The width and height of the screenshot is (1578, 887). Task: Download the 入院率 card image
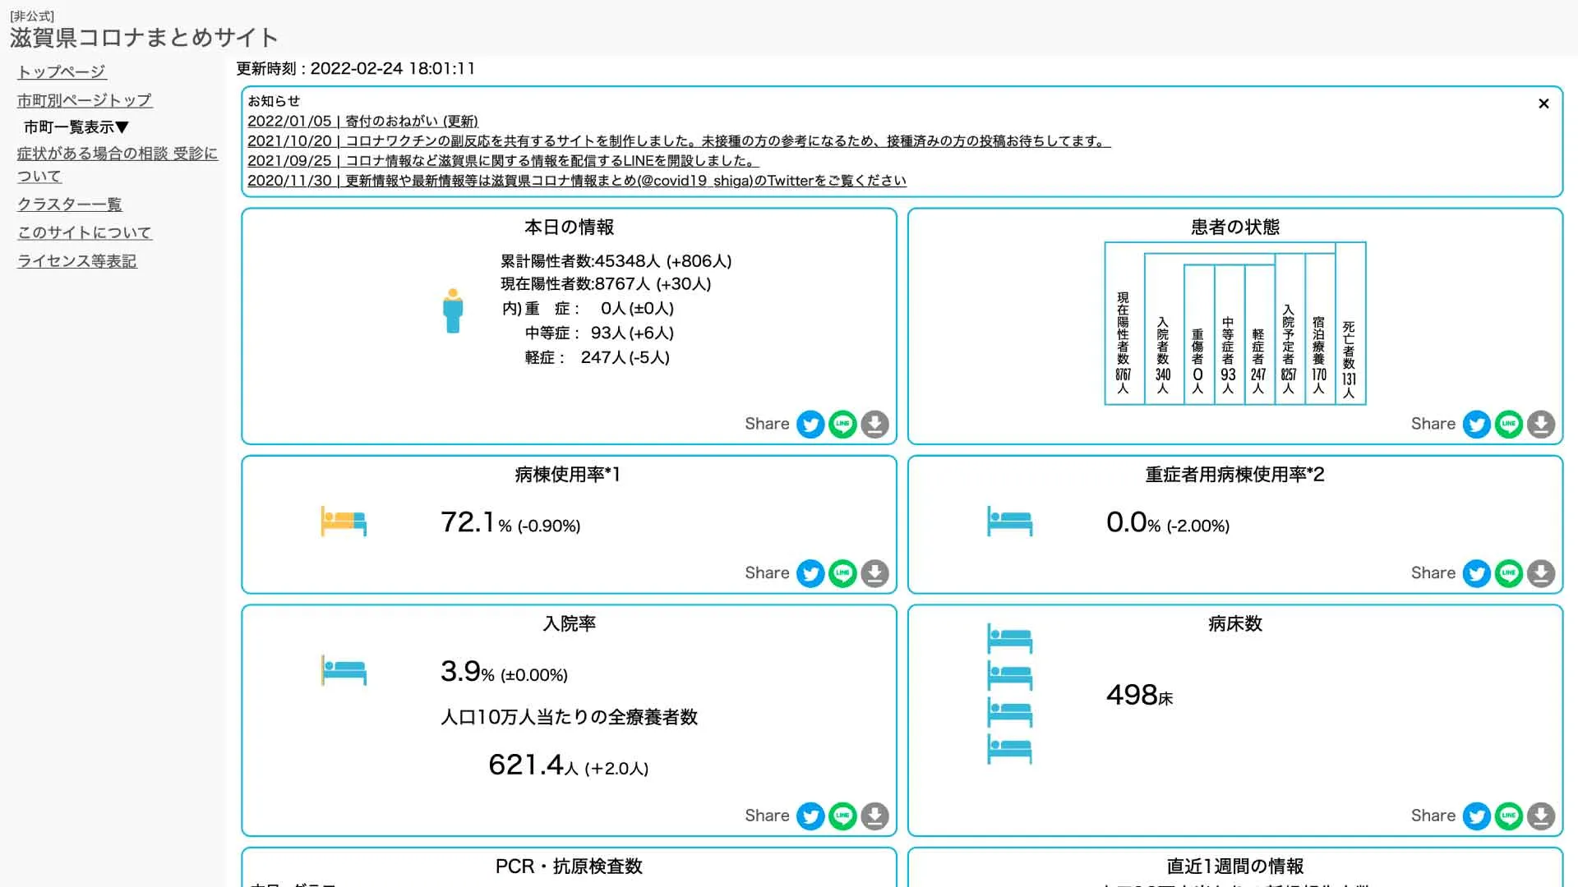(874, 816)
